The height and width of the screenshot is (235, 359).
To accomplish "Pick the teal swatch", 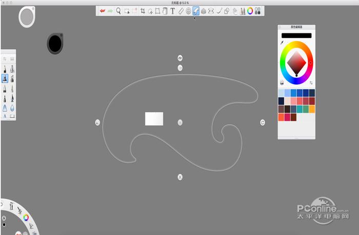I will click(x=300, y=109).
